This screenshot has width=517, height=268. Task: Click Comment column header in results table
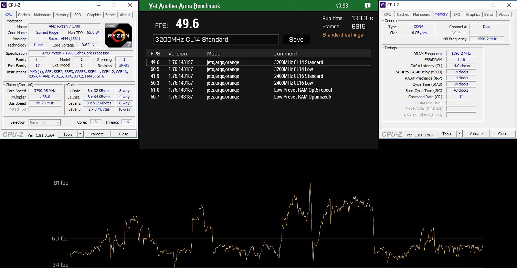point(285,54)
